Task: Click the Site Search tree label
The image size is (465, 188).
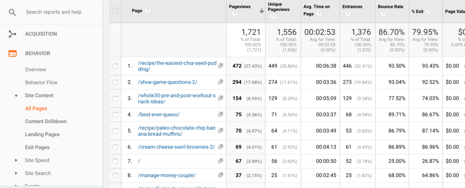Action: click(x=38, y=173)
